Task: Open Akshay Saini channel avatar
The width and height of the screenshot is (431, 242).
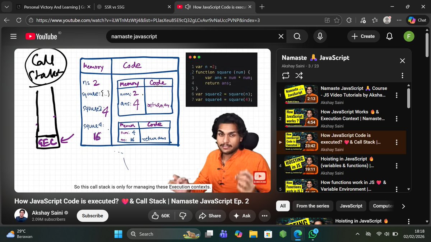Action: [21, 215]
